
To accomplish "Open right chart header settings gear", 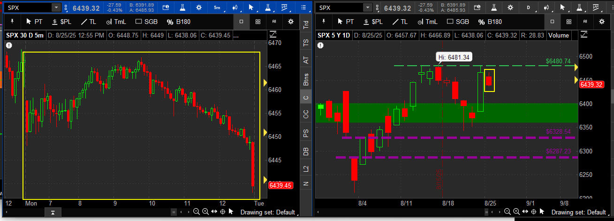I will pos(511,8).
